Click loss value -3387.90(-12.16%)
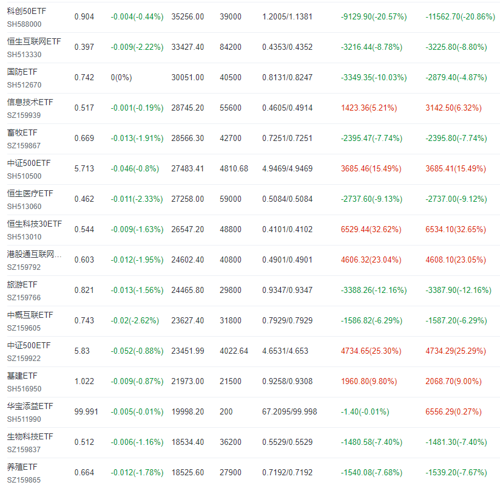 (x=458, y=291)
